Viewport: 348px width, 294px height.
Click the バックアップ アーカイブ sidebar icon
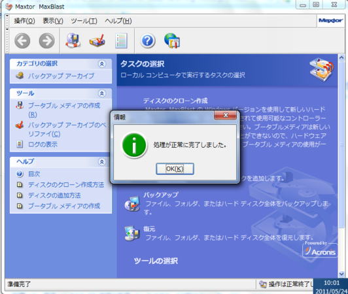click(20, 76)
